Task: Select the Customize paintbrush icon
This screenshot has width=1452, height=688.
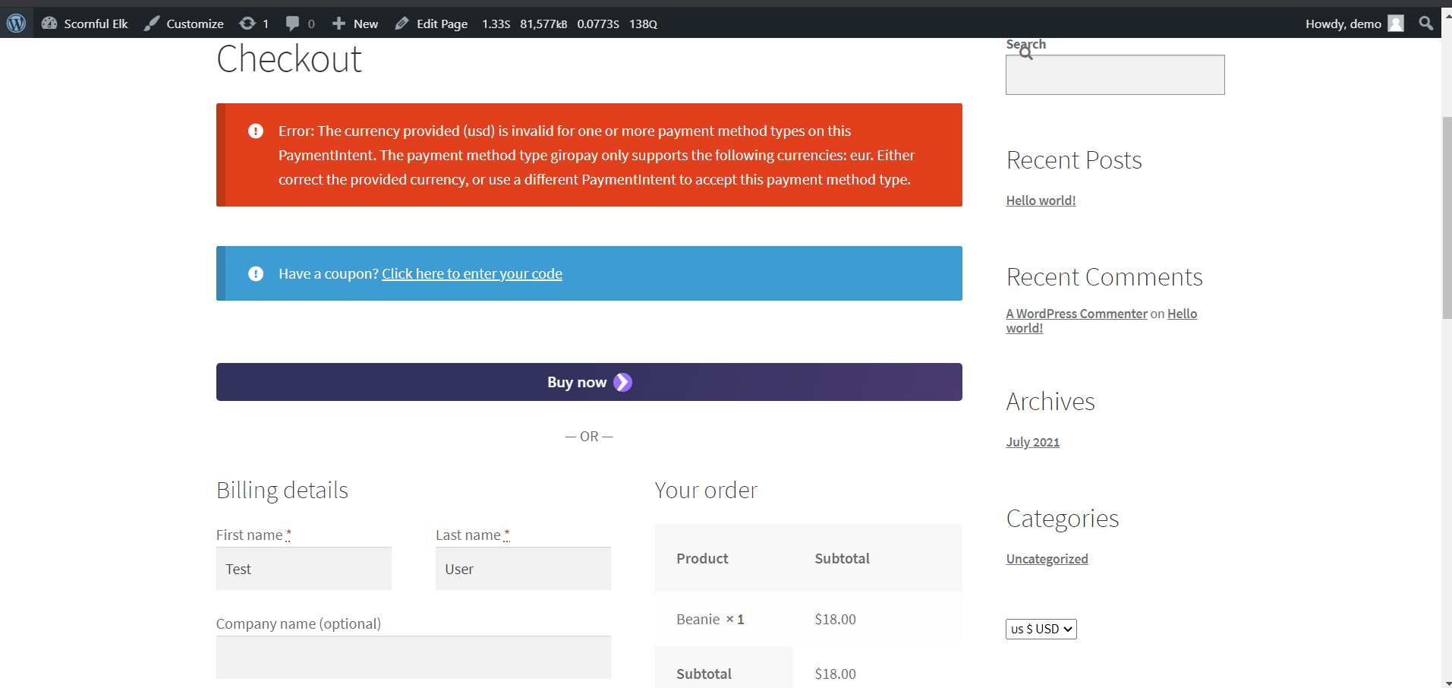Action: point(153,23)
